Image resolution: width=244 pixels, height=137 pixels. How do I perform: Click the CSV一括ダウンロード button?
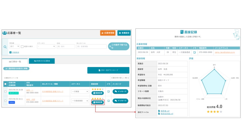click(x=108, y=70)
